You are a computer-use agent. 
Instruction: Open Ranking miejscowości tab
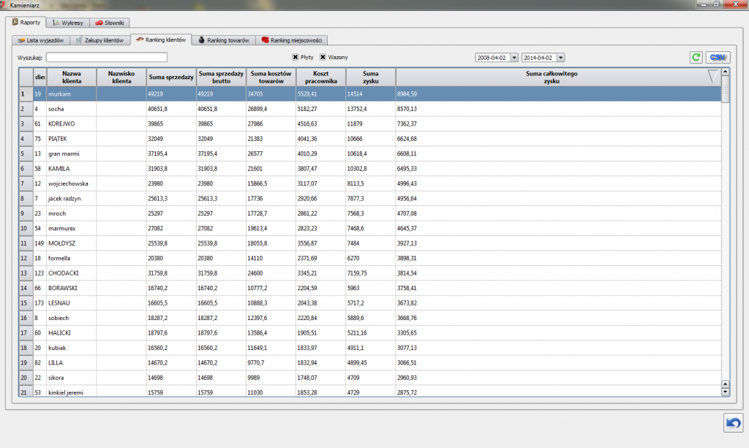pyautogui.click(x=291, y=40)
